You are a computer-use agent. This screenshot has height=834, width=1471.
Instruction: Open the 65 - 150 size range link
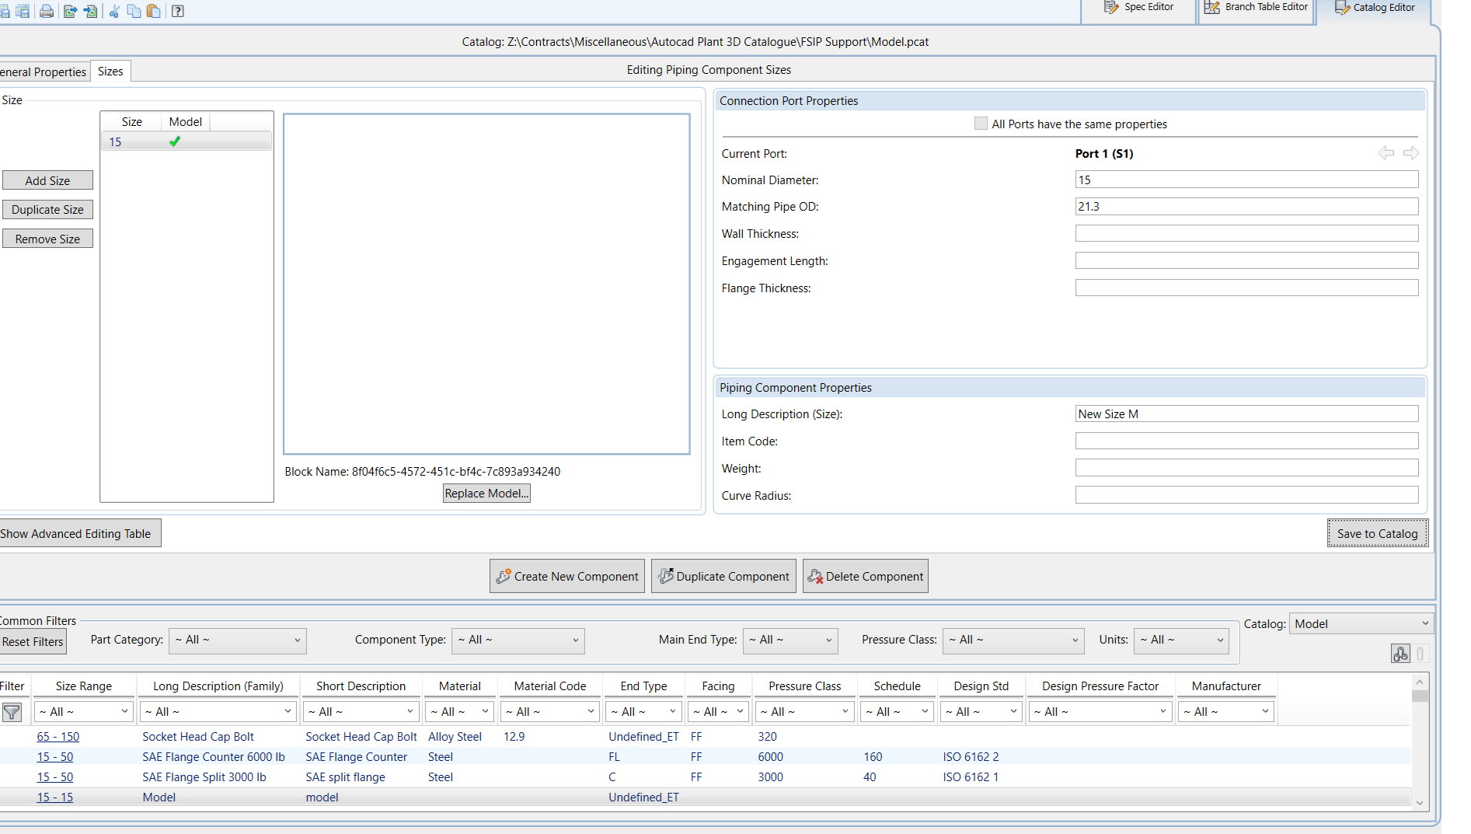click(x=58, y=737)
